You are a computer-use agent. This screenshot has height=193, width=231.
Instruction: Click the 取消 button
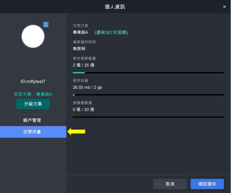point(170,184)
